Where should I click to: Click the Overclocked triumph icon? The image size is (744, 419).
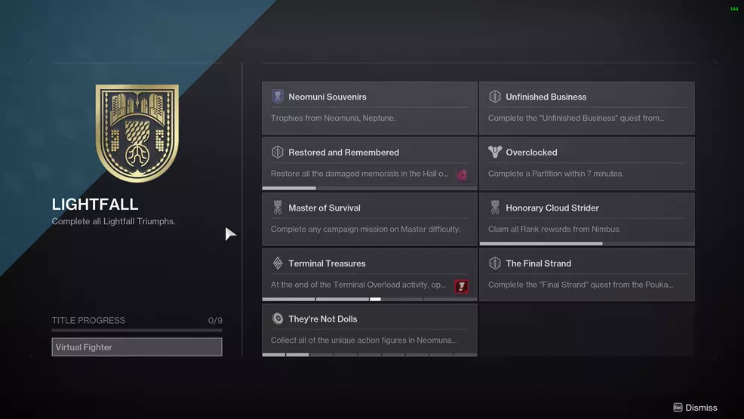point(495,153)
